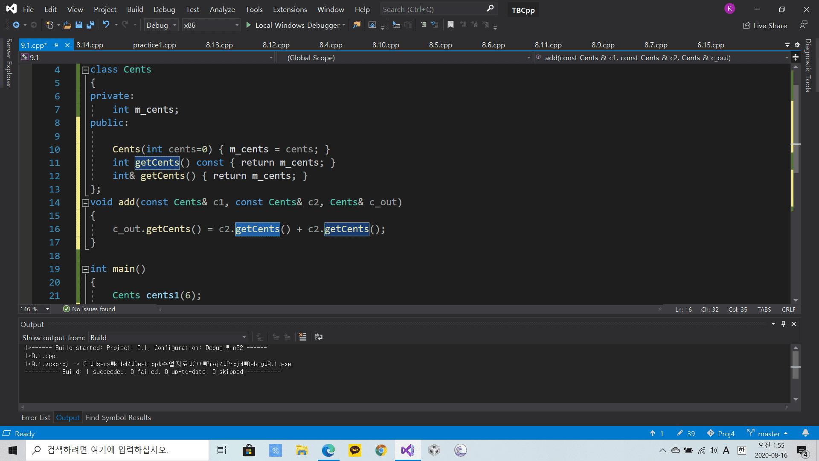819x461 pixels.
Task: Open the Debug configuration dropdown
Action: pyautogui.click(x=161, y=25)
